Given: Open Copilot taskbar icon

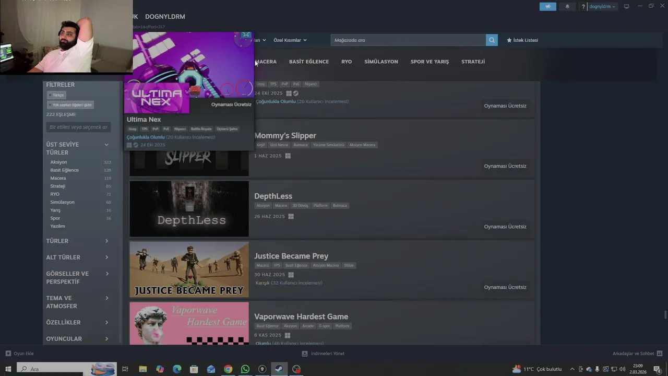Looking at the screenshot, I should click(x=160, y=369).
